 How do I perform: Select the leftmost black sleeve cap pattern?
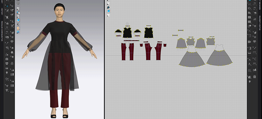pos(118,31)
